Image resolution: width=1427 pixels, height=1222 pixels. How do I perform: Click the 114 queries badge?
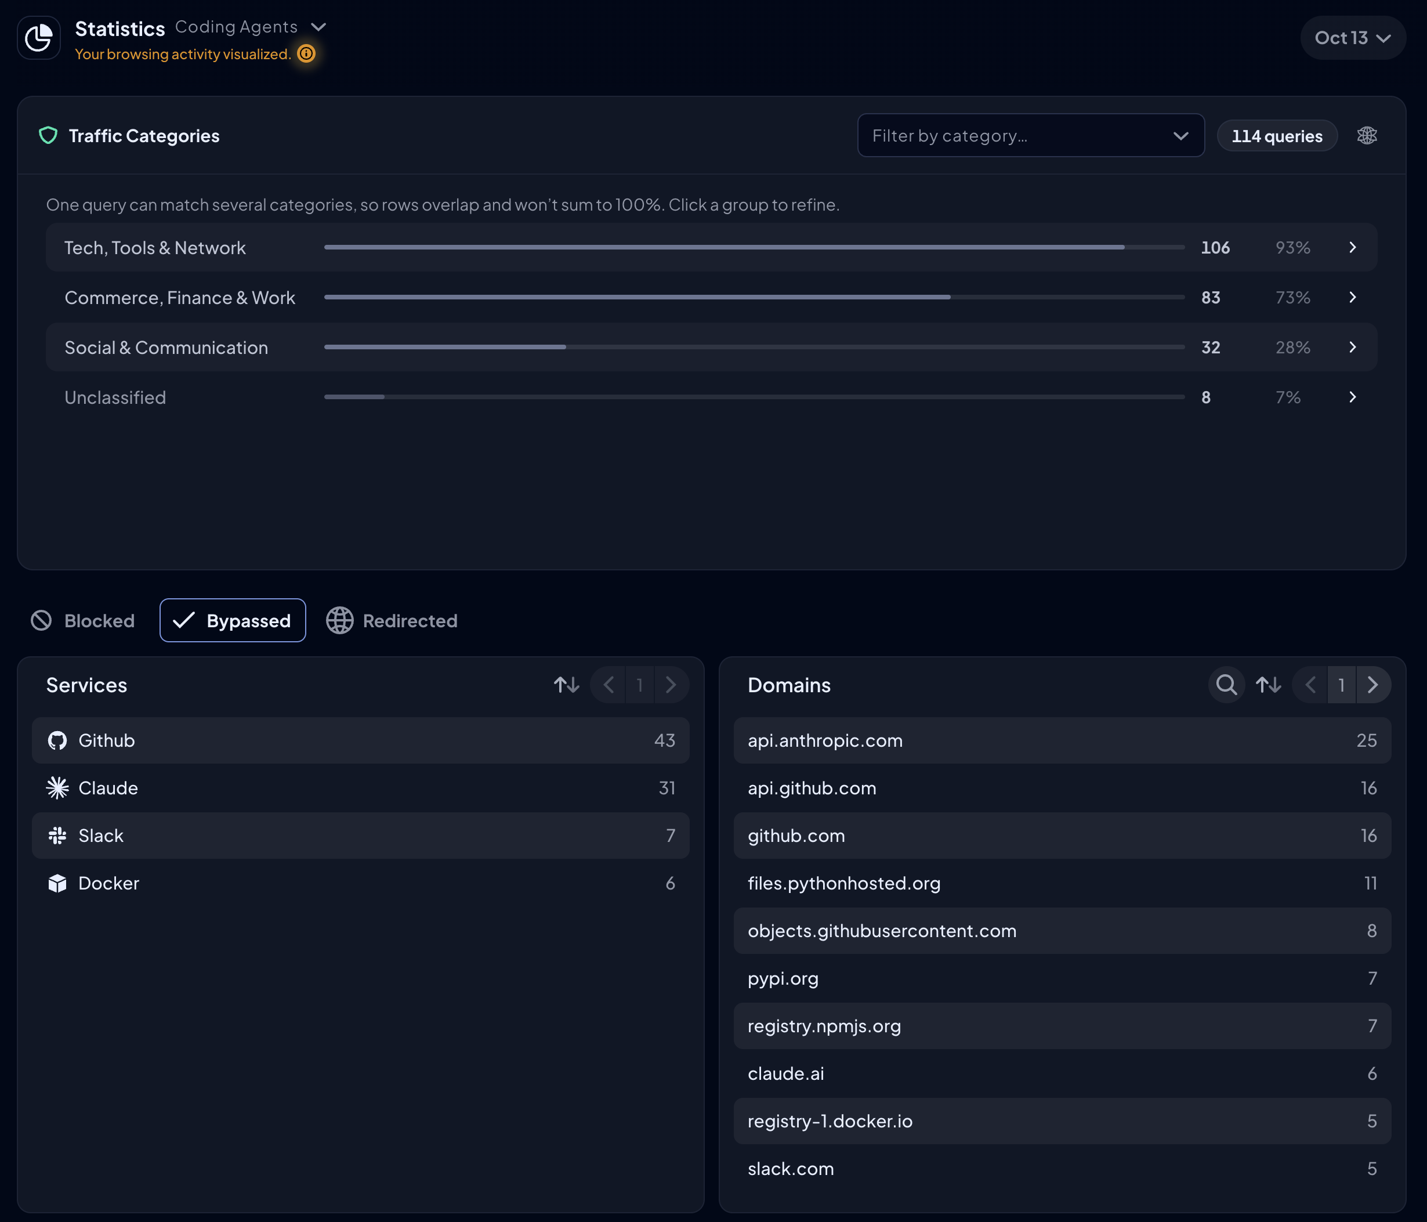coord(1277,136)
